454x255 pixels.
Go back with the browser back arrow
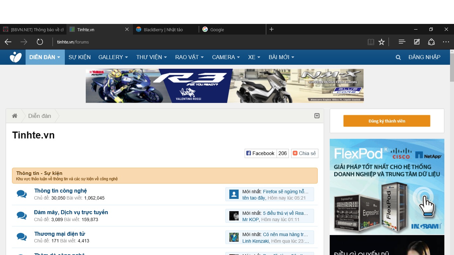coord(8,42)
